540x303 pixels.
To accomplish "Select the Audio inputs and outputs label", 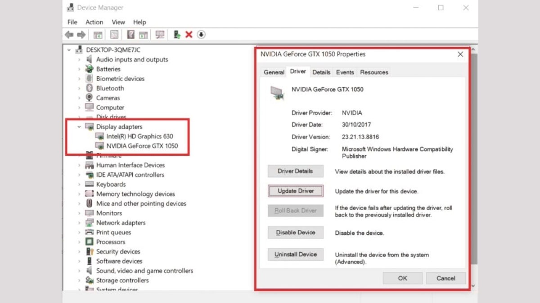I will point(132,59).
